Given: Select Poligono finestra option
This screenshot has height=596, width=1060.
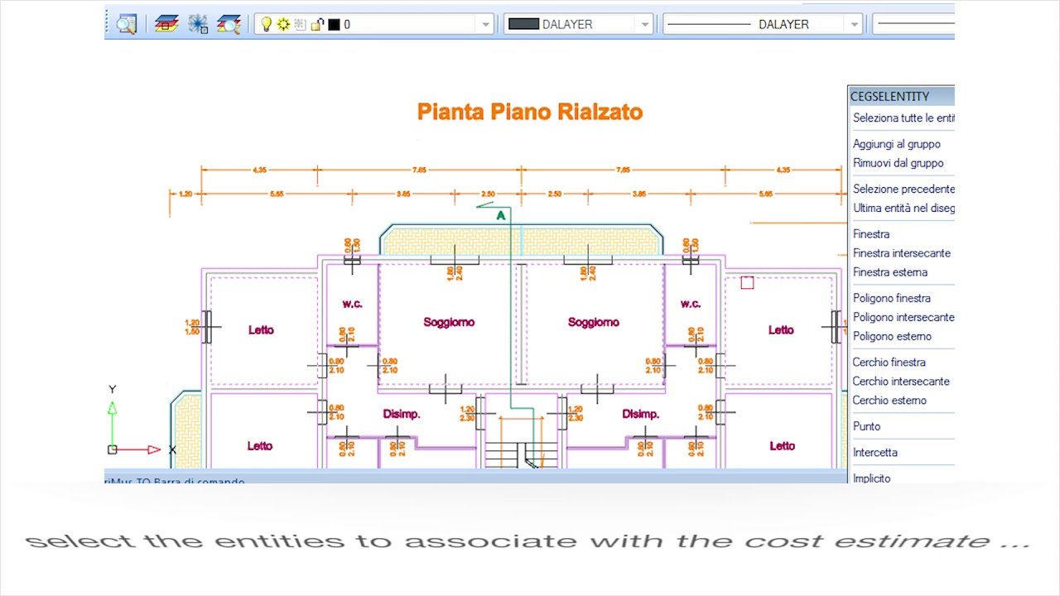Looking at the screenshot, I should click(892, 298).
